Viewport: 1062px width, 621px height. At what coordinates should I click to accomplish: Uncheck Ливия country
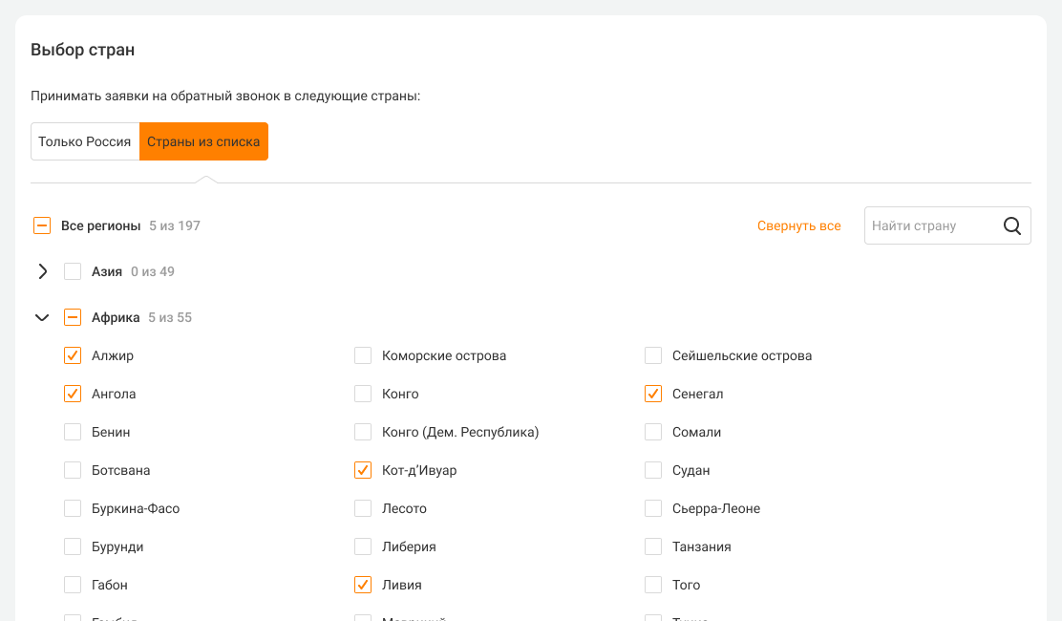tap(363, 585)
